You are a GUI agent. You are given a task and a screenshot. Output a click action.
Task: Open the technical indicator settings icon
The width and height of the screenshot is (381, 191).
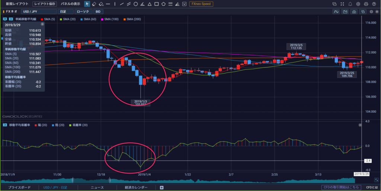336,11
